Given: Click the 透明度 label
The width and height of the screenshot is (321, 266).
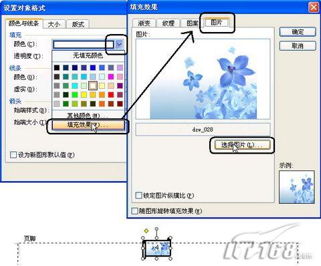Looking at the screenshot, I should pos(28,55).
